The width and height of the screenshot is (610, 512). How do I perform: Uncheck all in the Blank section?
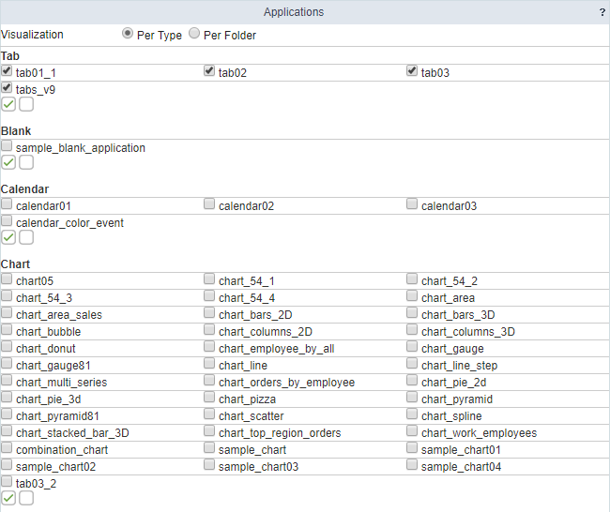pos(26,162)
